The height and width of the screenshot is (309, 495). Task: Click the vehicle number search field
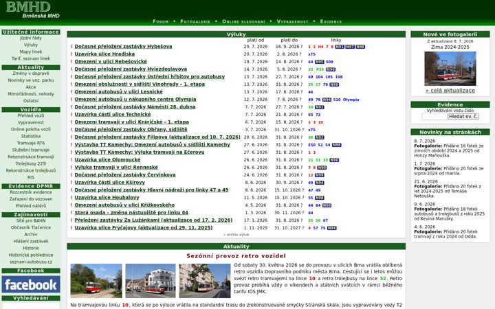coord(434,117)
